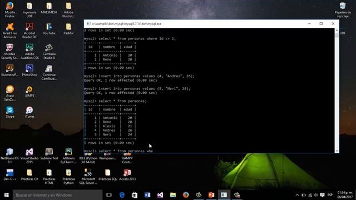Switch ESP keyboard language indicator
Viewport: 356px width, 200px height.
point(330,195)
